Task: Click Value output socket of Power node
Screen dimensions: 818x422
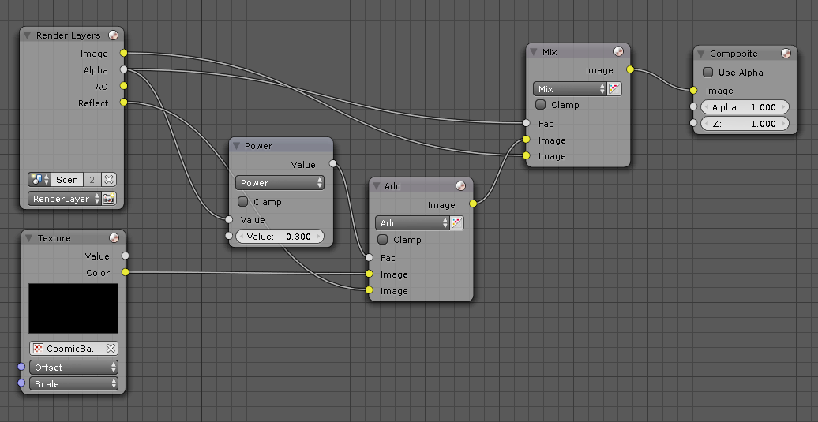Action: (x=333, y=163)
